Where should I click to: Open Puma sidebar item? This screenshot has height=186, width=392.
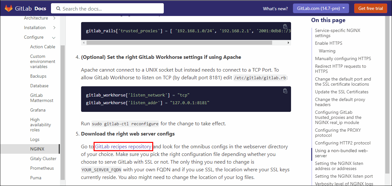(36, 178)
